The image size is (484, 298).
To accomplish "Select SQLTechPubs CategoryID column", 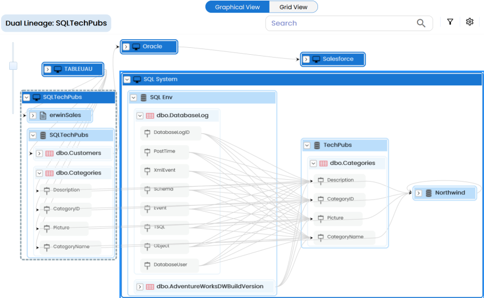I will 65,209.
